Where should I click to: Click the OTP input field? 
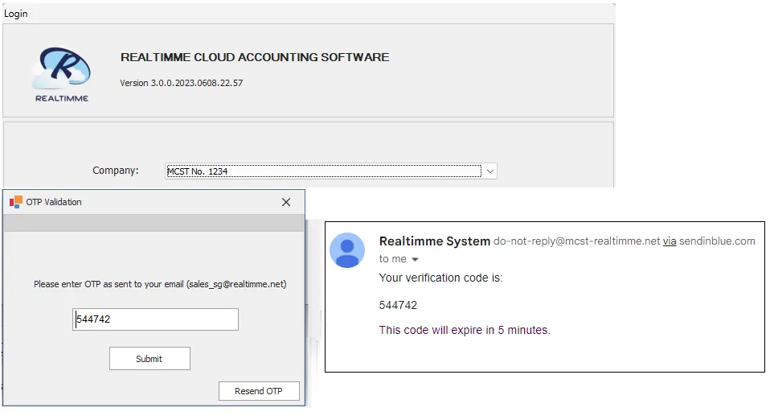156,319
